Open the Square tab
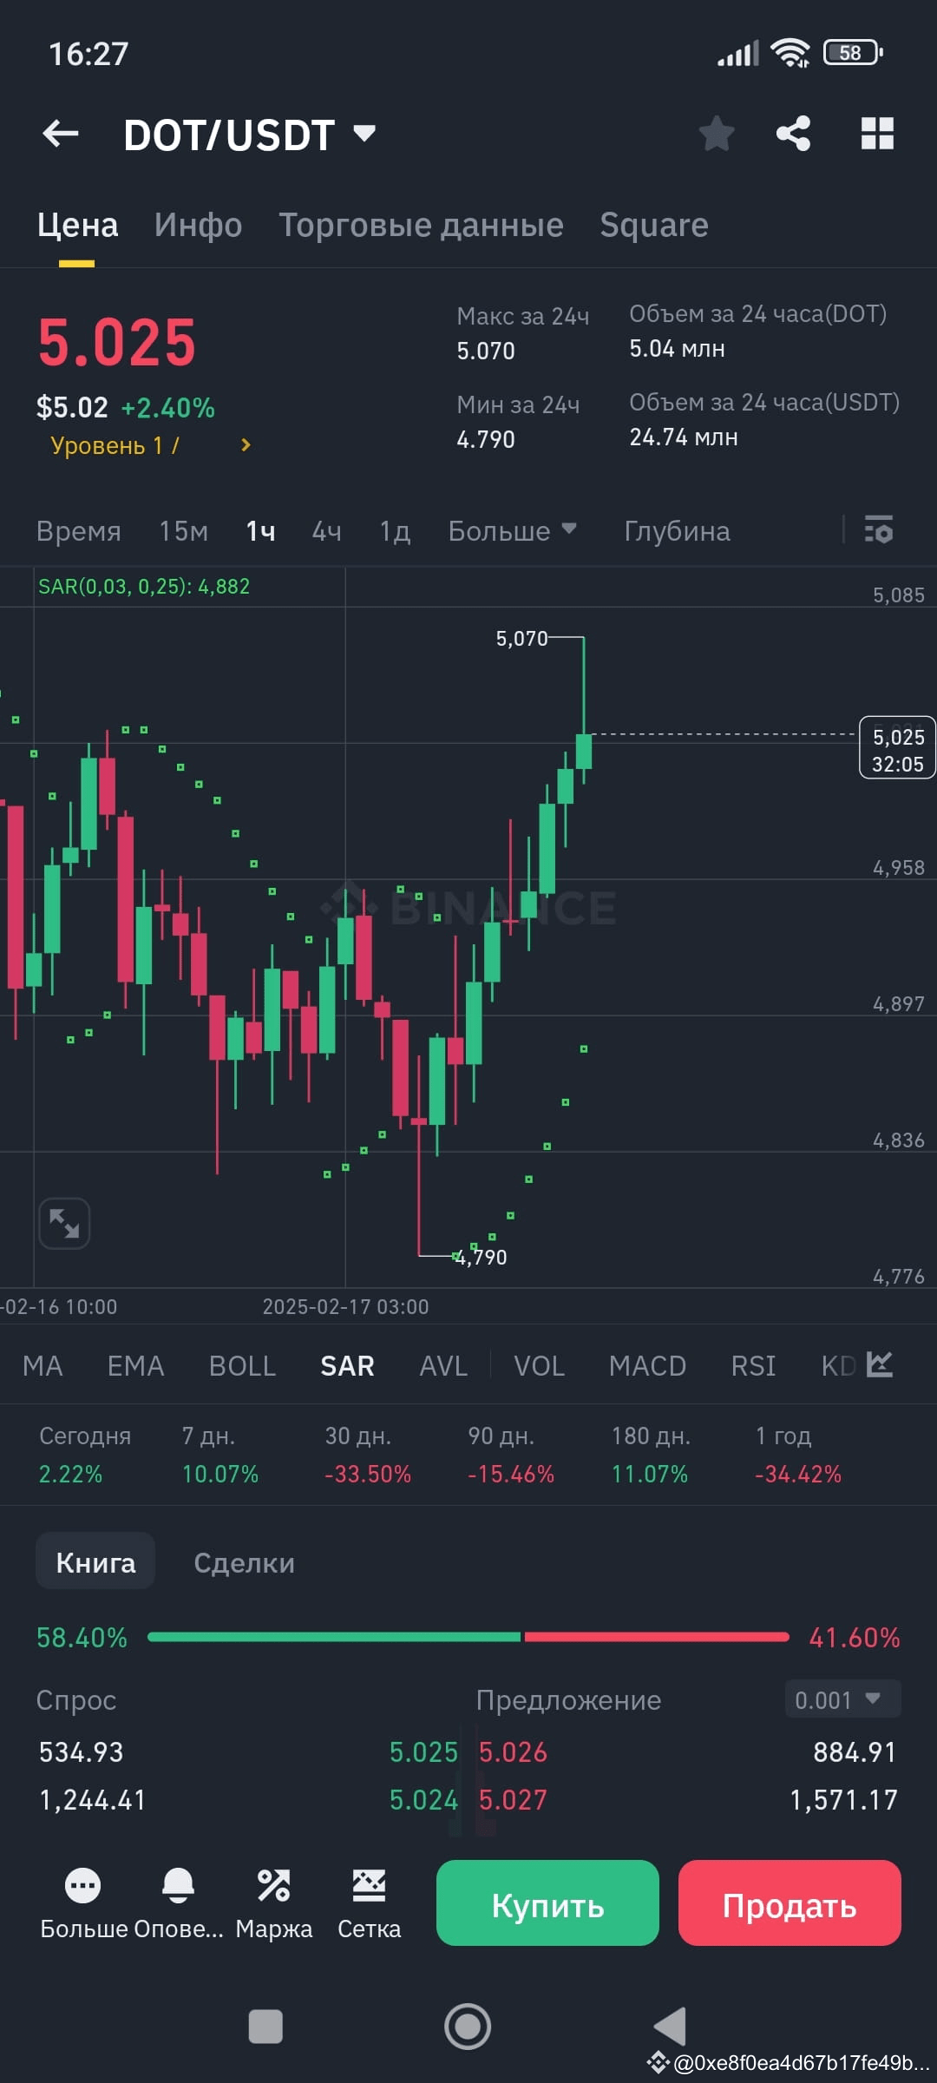Screen dimensions: 937x2083 [653, 224]
